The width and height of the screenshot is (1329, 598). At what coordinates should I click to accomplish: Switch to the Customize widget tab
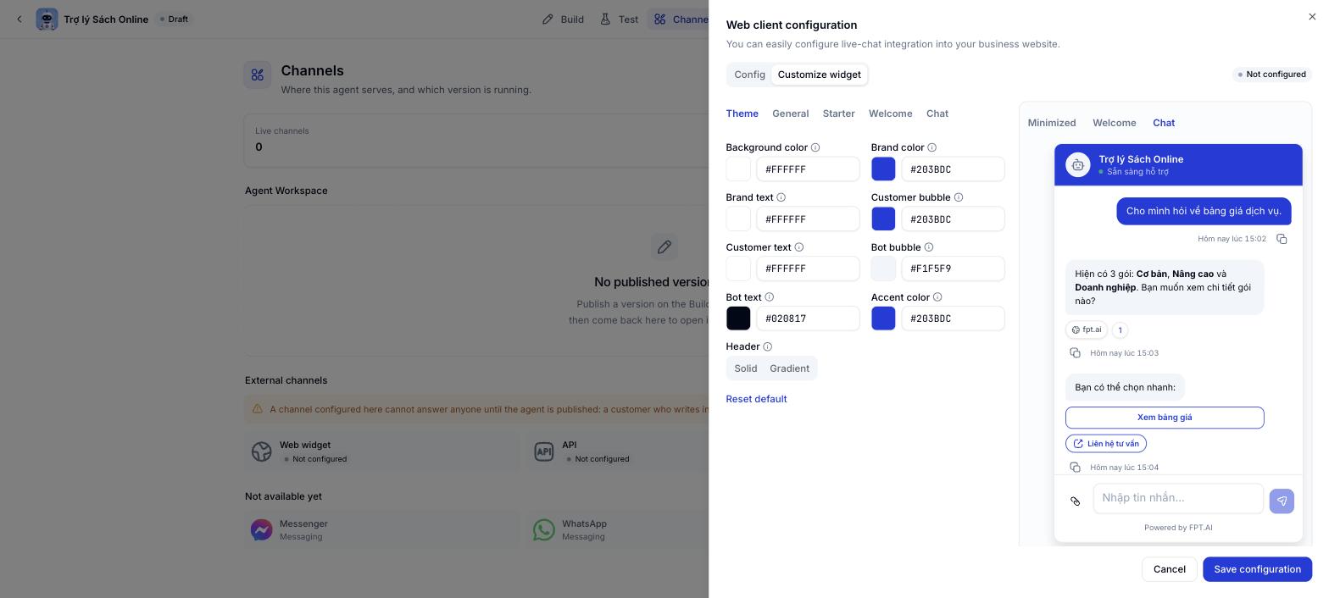point(820,75)
